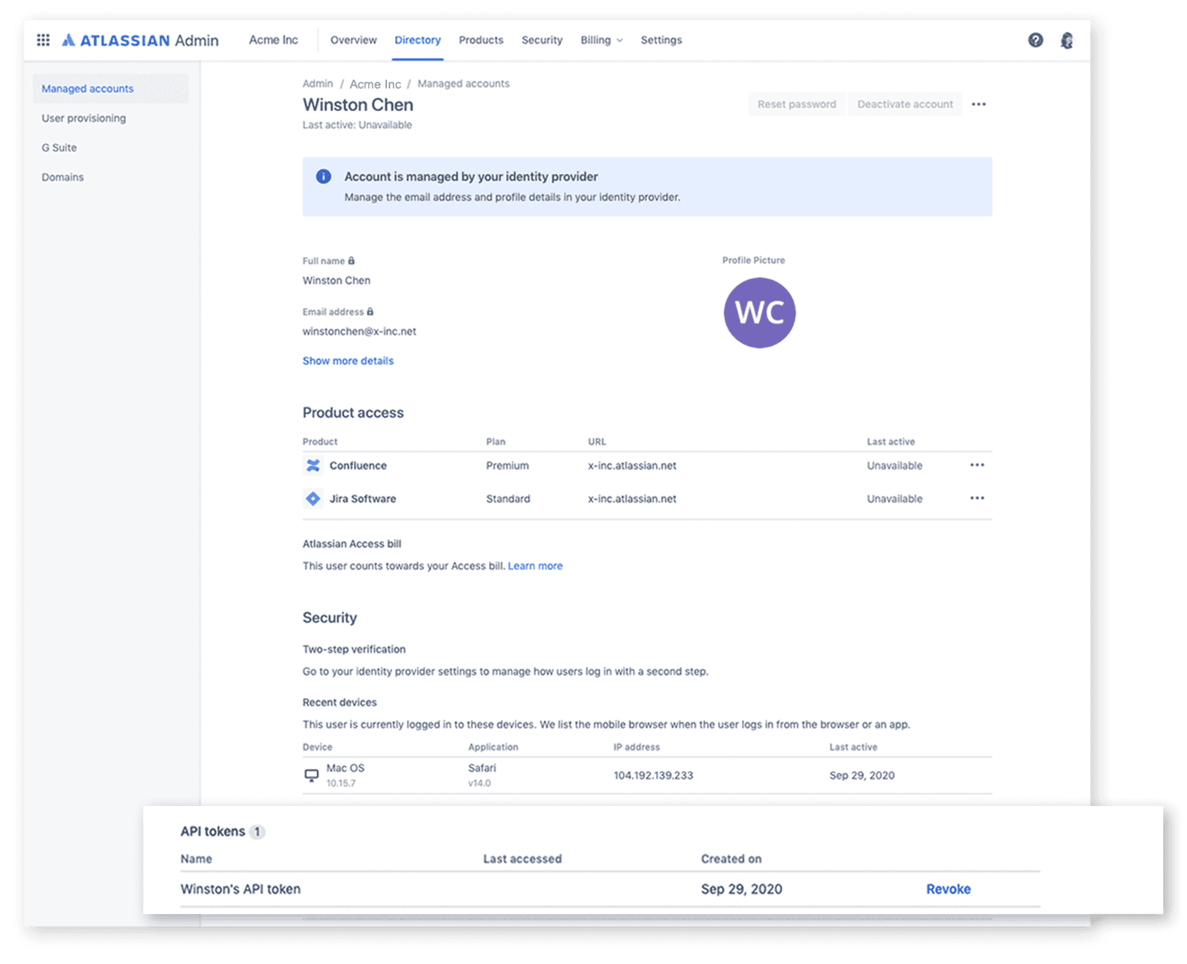Click the lock icon beside Full name
This screenshot has width=1187, height=964.
pos(352,261)
